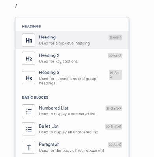Choose the H3 block icon

pyautogui.click(x=28, y=78)
